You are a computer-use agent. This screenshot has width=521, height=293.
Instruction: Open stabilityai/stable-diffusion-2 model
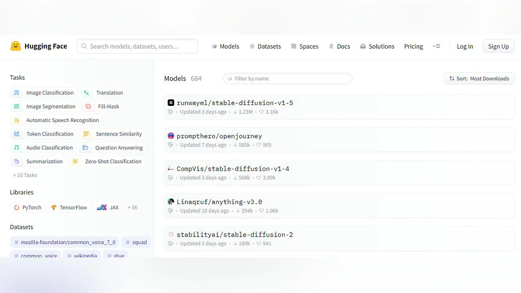[339, 239]
